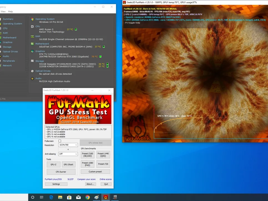
Task: Select CPU in the Speccy sidebar
Action: (x=5, y=28)
